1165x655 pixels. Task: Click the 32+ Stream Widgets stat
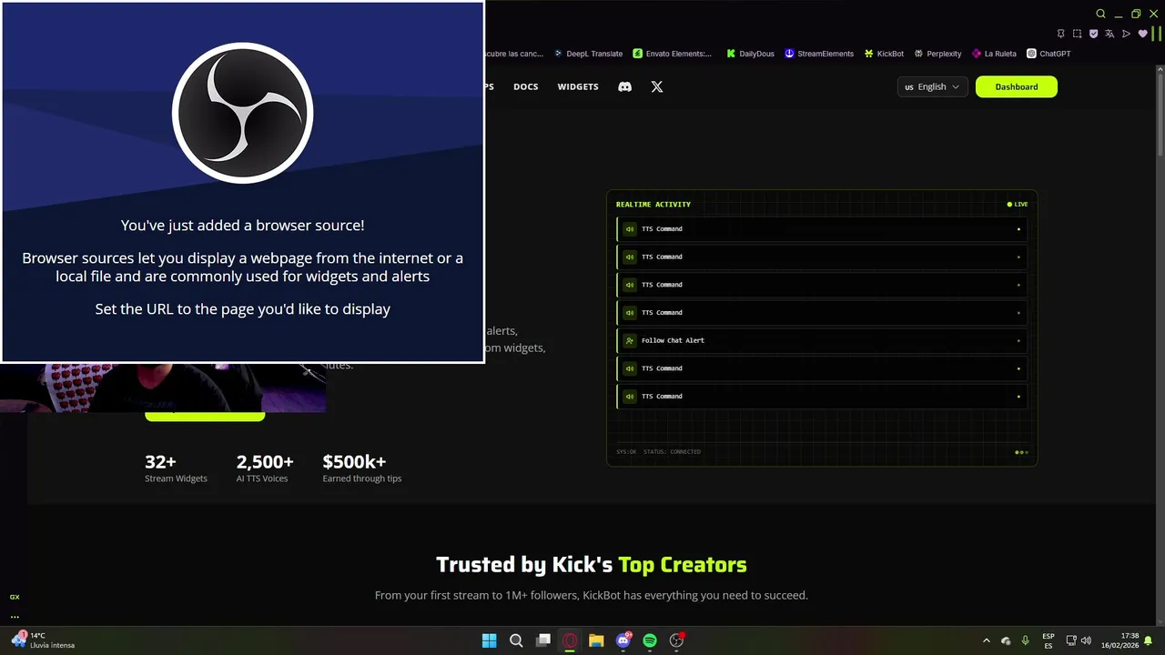pyautogui.click(x=176, y=469)
